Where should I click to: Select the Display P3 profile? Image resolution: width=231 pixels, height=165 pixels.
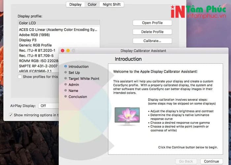tap(59, 40)
